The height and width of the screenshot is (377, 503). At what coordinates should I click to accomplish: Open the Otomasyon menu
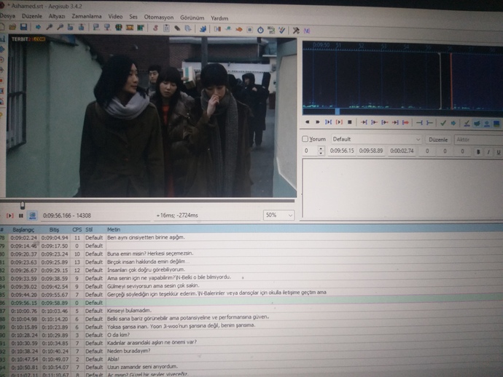pos(158,17)
